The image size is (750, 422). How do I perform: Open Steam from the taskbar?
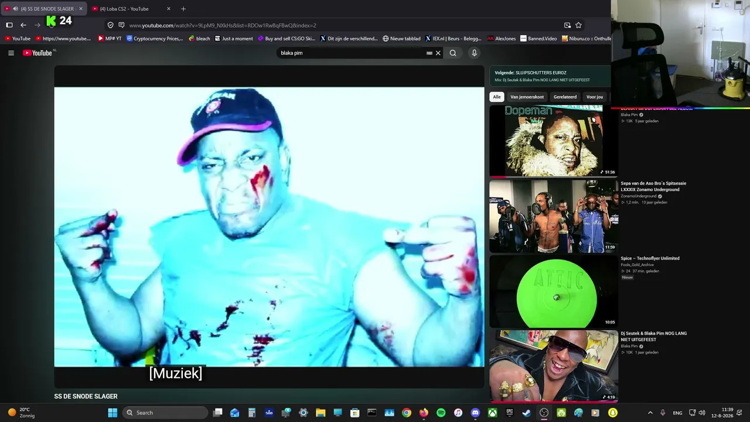527,413
